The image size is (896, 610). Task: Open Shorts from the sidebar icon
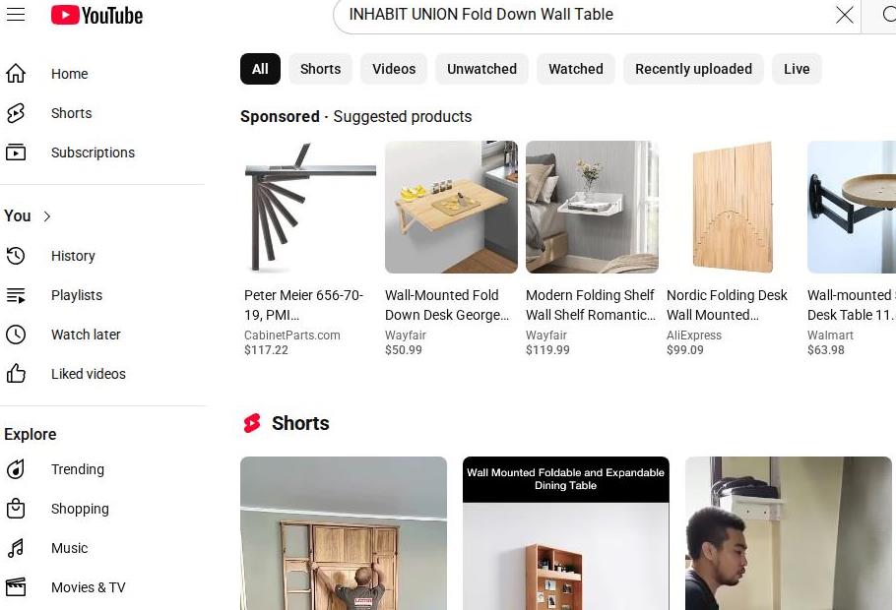click(16, 113)
